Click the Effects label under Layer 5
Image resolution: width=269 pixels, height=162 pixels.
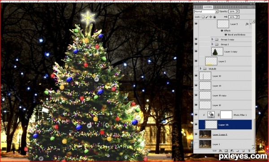coord(227,30)
